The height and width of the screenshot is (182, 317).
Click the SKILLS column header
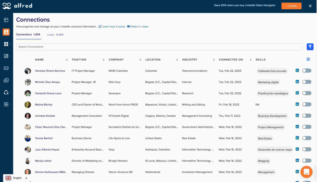coord(260,60)
